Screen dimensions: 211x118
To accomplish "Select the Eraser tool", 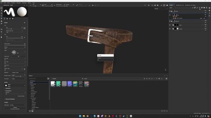I will [1, 10].
